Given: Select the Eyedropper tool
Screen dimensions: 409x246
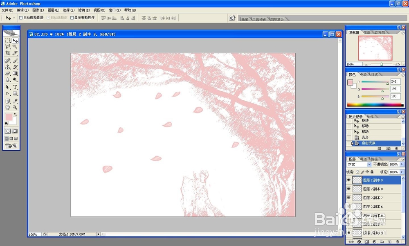Looking at the screenshot, I should click(15, 101).
